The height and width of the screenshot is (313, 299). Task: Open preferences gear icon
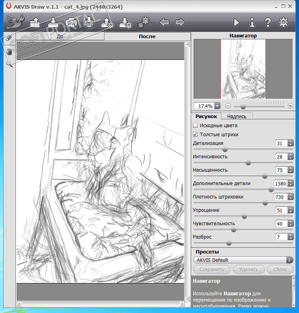(x=284, y=22)
